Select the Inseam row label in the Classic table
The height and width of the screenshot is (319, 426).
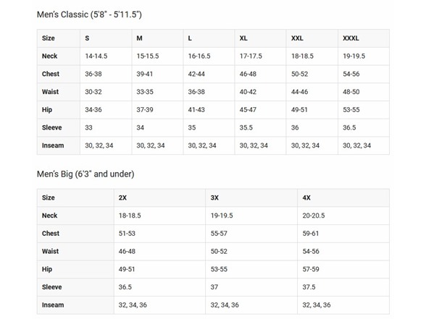click(53, 145)
